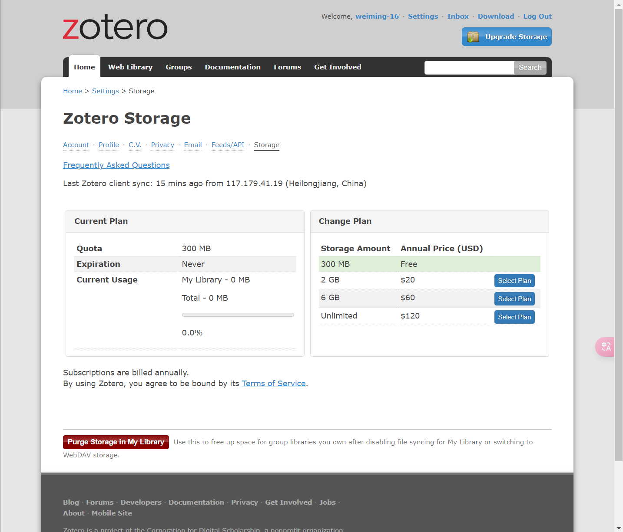Click the site search input field
The height and width of the screenshot is (532, 623).
click(x=469, y=68)
